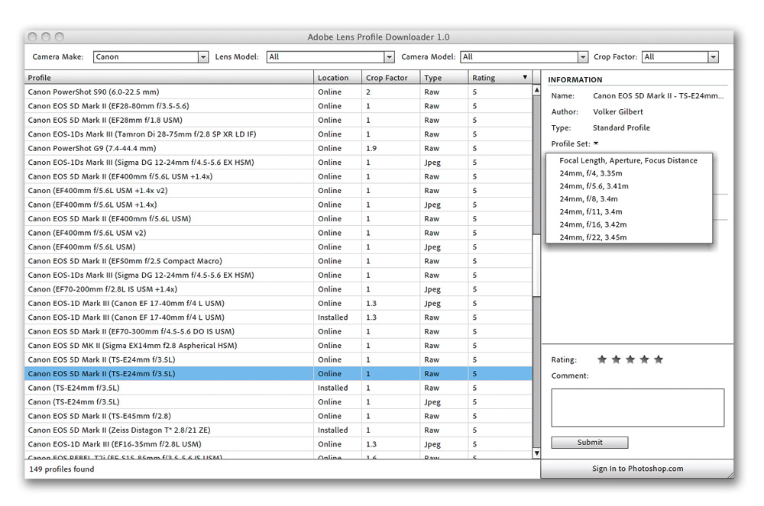Set rating to one star

(602, 359)
